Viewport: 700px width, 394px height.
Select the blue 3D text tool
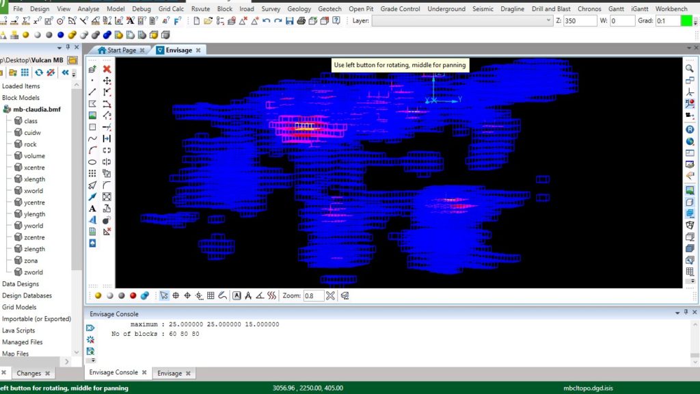click(92, 220)
